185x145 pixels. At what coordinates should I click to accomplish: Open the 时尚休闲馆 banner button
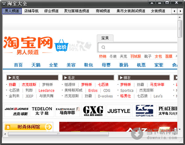pyautogui.click(x=28, y=127)
